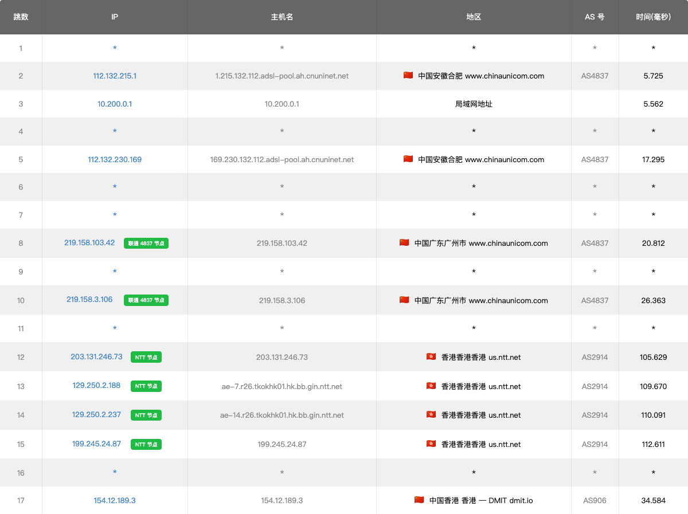Select hostname 1.215.132.112.adsl-pool.ah.cnuninet.net

click(282, 76)
